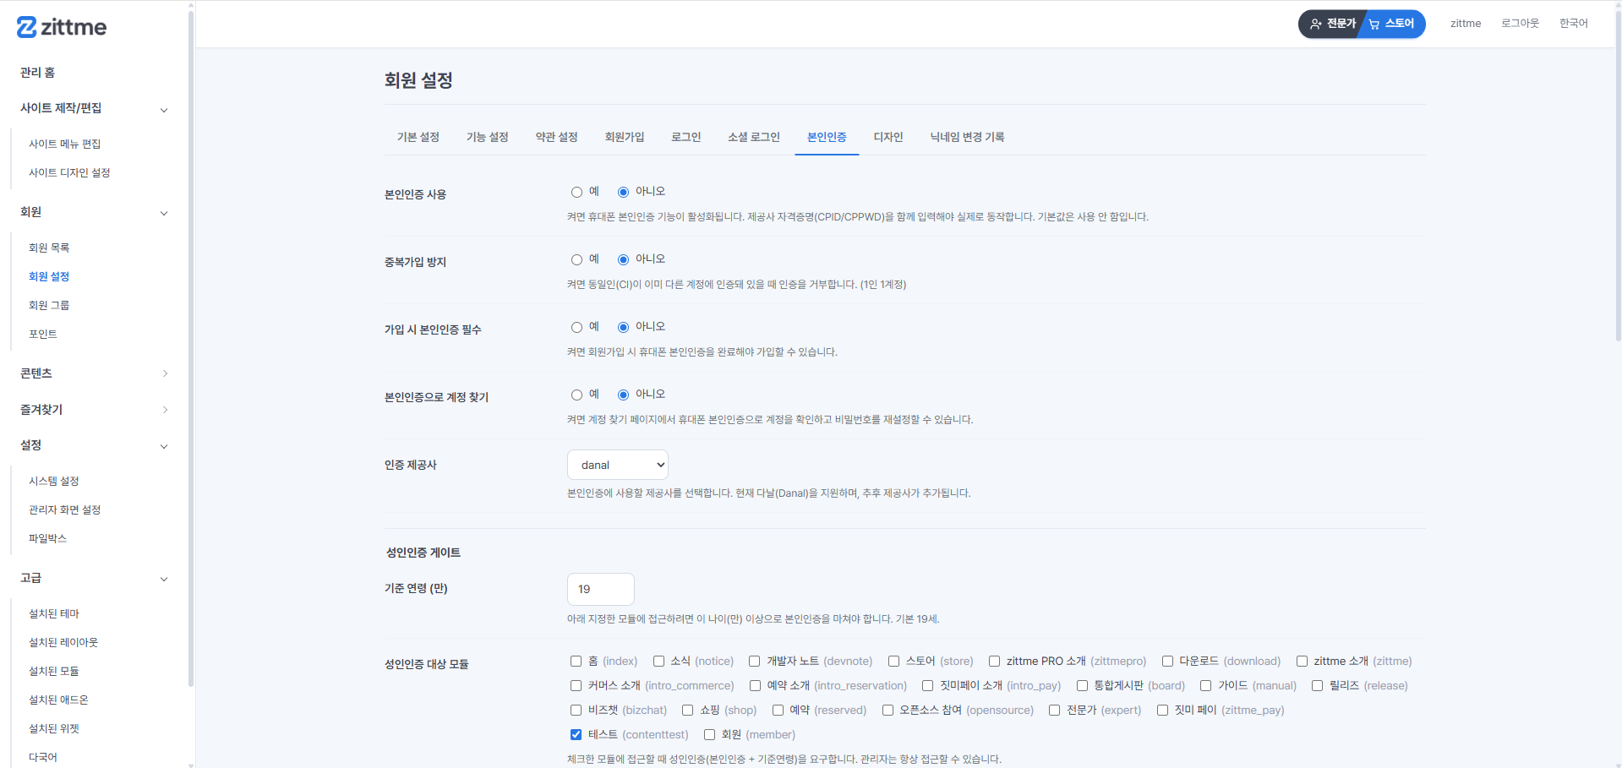
Task: Check the 릴리즈 (release) module checkbox
Action: click(1317, 686)
